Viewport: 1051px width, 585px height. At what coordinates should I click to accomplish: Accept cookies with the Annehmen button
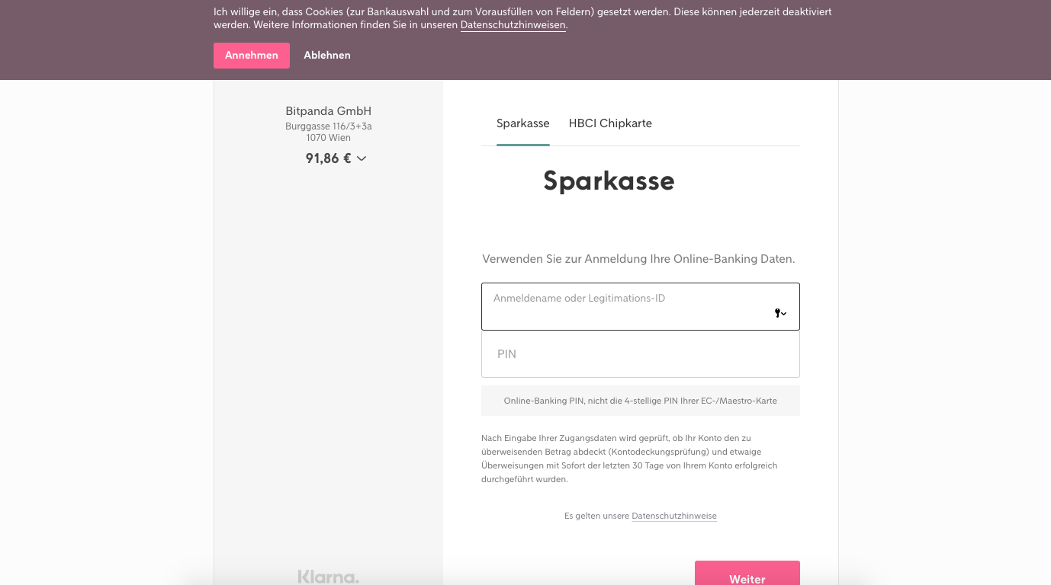pos(251,56)
